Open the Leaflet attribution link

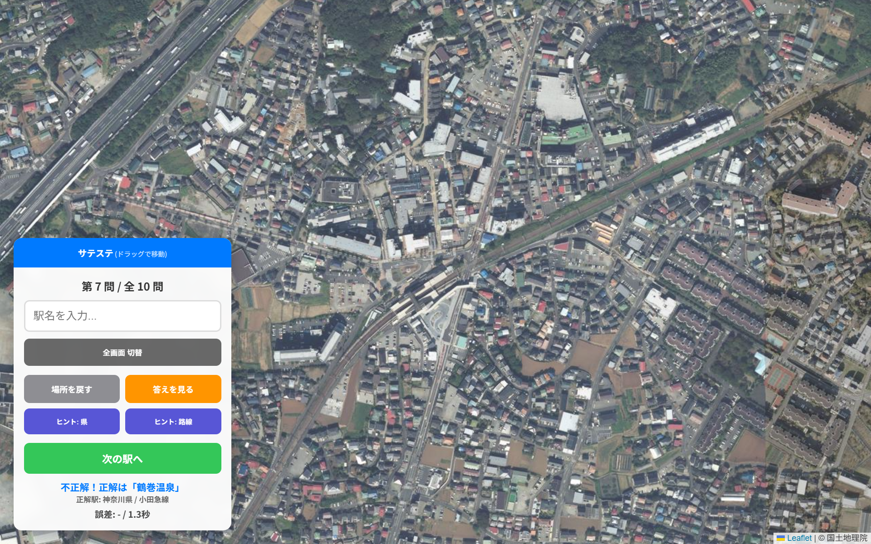[799, 538]
